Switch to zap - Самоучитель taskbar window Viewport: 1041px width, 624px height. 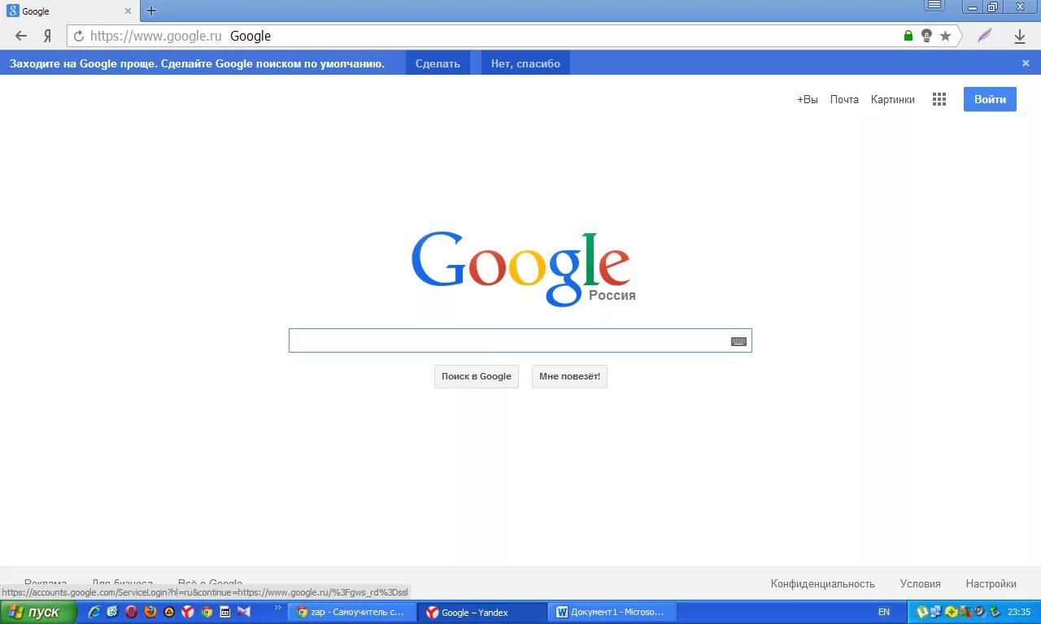point(351,613)
